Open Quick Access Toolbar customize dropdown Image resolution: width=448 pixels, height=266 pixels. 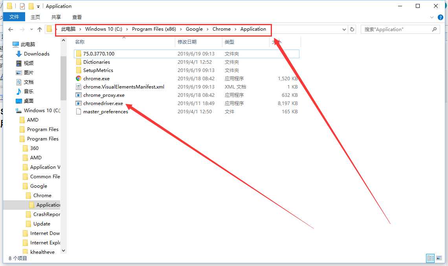coord(38,6)
